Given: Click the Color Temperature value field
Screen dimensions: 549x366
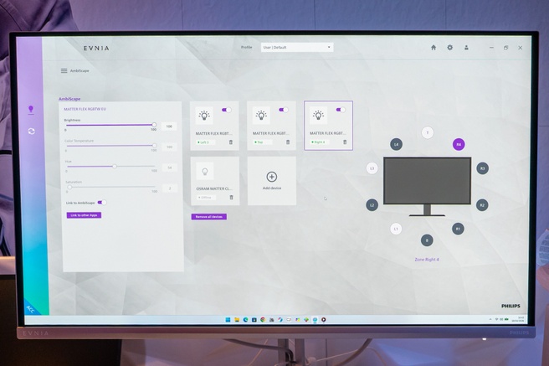Looking at the screenshot, I should coord(169,147).
